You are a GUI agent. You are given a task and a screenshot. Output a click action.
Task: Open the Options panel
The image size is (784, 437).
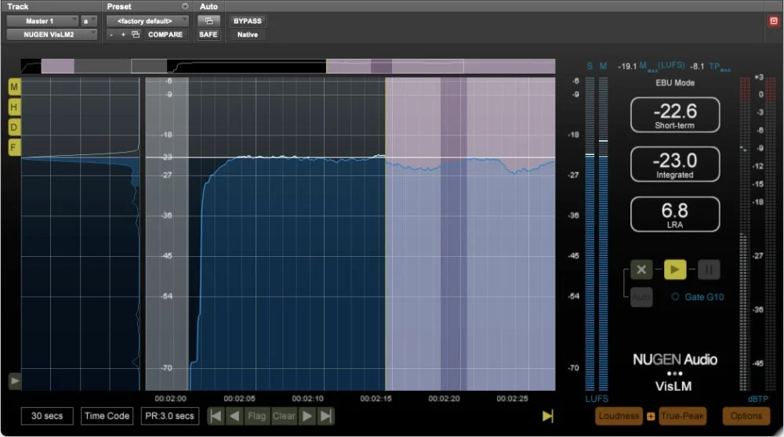pos(746,416)
